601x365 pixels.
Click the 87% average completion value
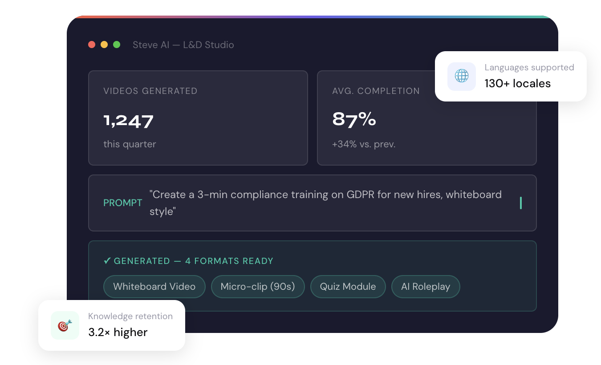point(354,119)
